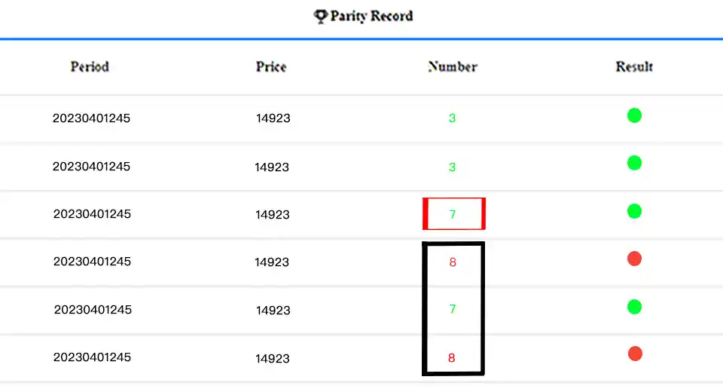Viewport: 723px width, 389px height.
Task: Select the red result dot in last row
Action: pos(635,354)
